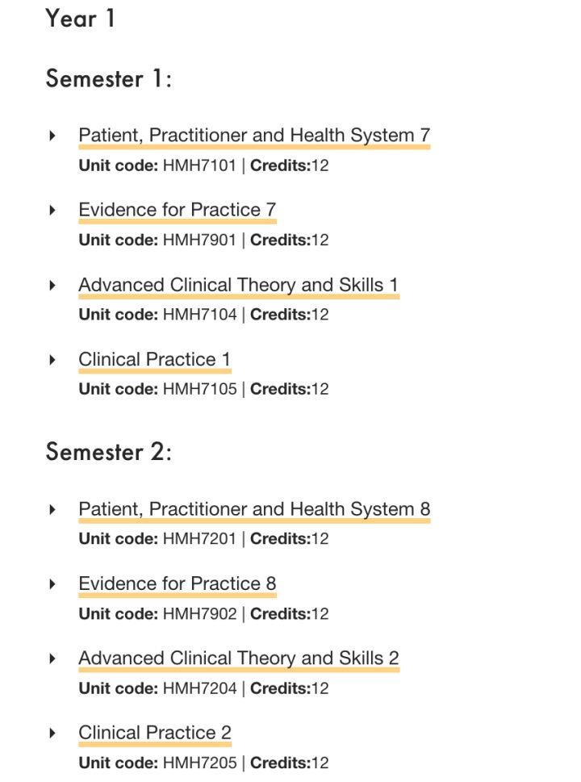581x782 pixels.
Task: Click the Semester 2 heading
Action: tap(109, 452)
